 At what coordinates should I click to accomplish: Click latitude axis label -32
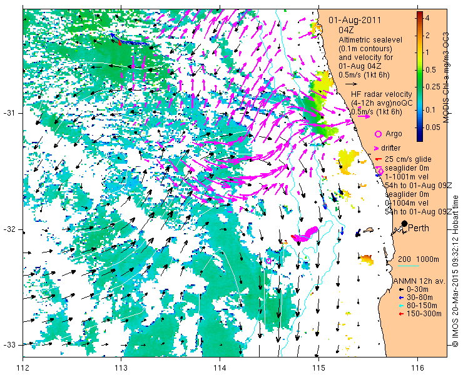pos(9,229)
